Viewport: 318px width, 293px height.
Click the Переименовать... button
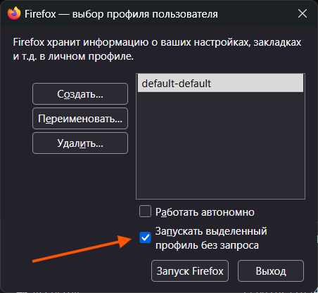[x=80, y=119]
